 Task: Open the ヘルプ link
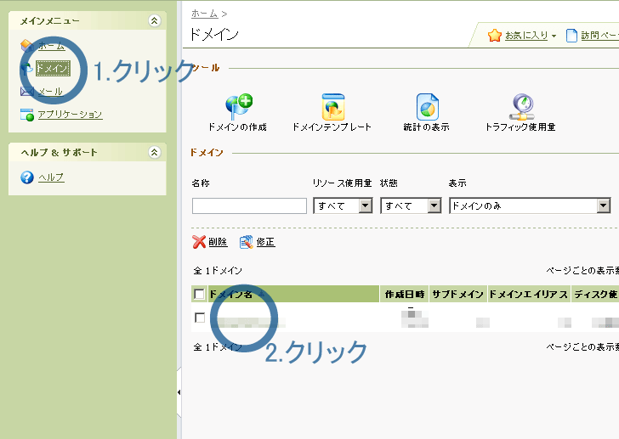[x=51, y=177]
